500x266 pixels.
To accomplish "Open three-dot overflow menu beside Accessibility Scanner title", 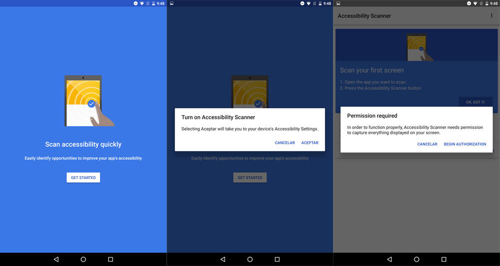I will tap(491, 16).
